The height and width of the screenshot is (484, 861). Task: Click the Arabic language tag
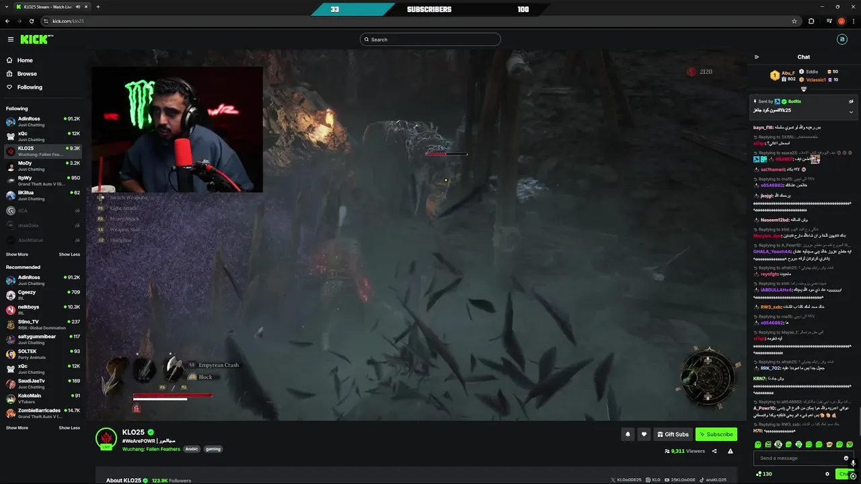(192, 449)
